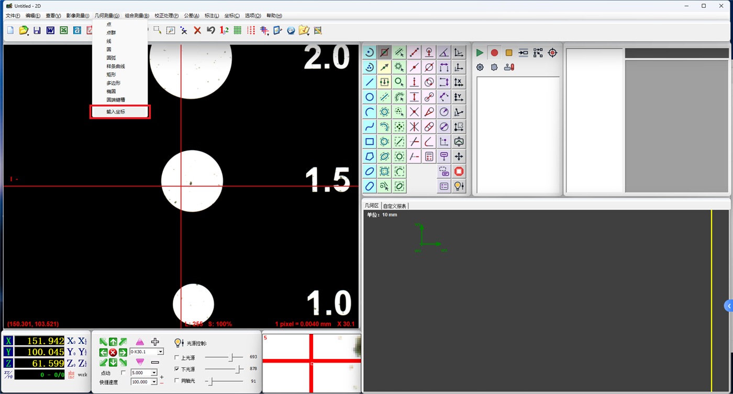The height and width of the screenshot is (394, 733).
Task: Switch to the 自定义报表 tab
Action: click(394, 206)
